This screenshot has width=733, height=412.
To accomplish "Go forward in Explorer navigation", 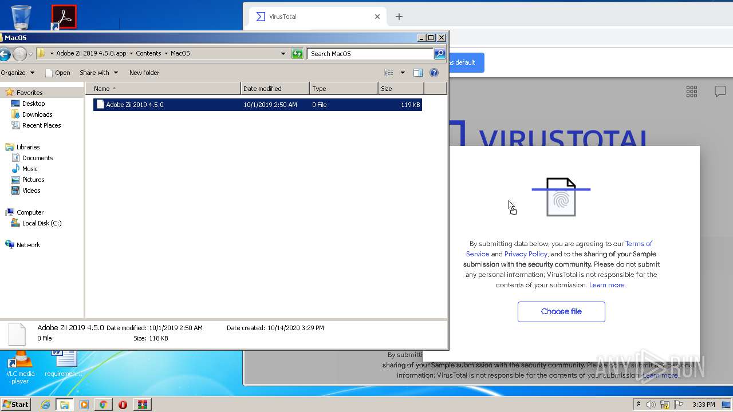I will coord(20,54).
